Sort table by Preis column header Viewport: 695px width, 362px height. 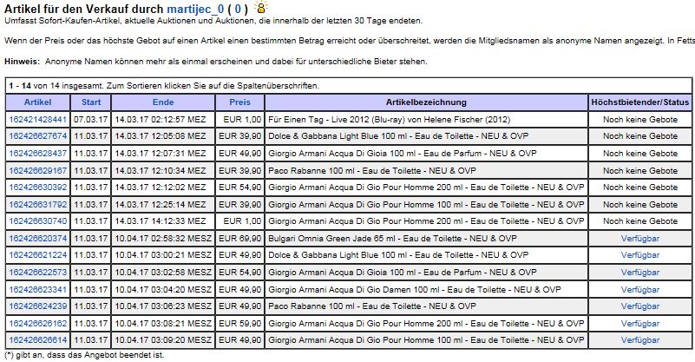(x=239, y=102)
